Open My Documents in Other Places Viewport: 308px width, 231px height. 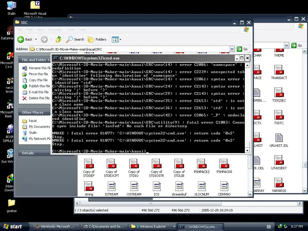click(36, 127)
